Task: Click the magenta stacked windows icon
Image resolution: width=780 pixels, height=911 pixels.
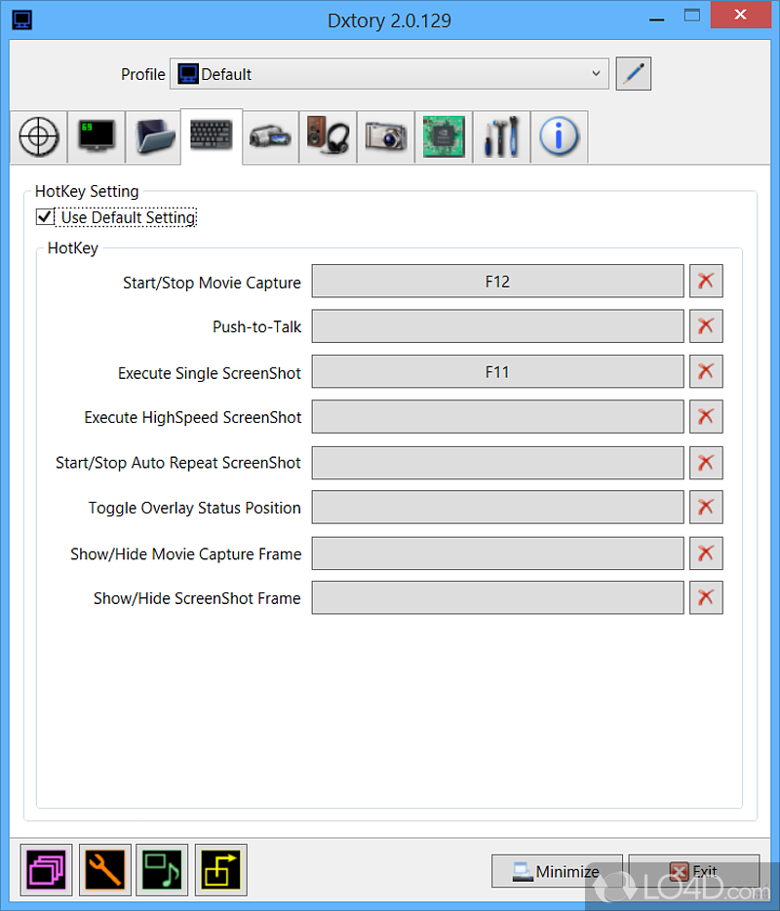Action: [47, 870]
